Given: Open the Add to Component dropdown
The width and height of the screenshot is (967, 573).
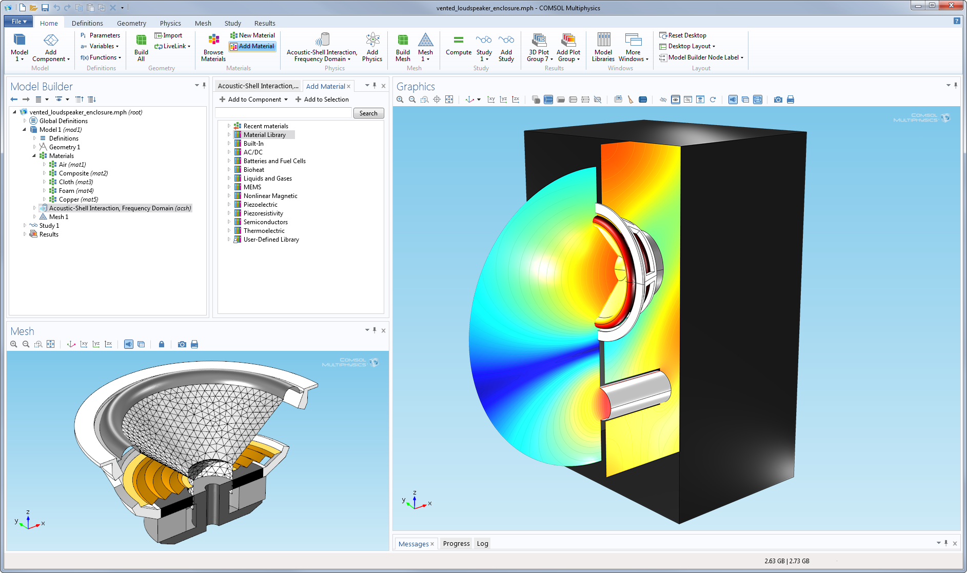Looking at the screenshot, I should point(253,100).
